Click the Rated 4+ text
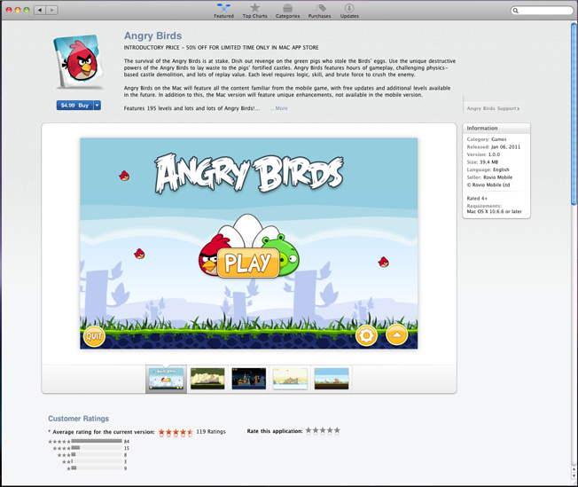Screen dimensions: 578x487 point(477,198)
